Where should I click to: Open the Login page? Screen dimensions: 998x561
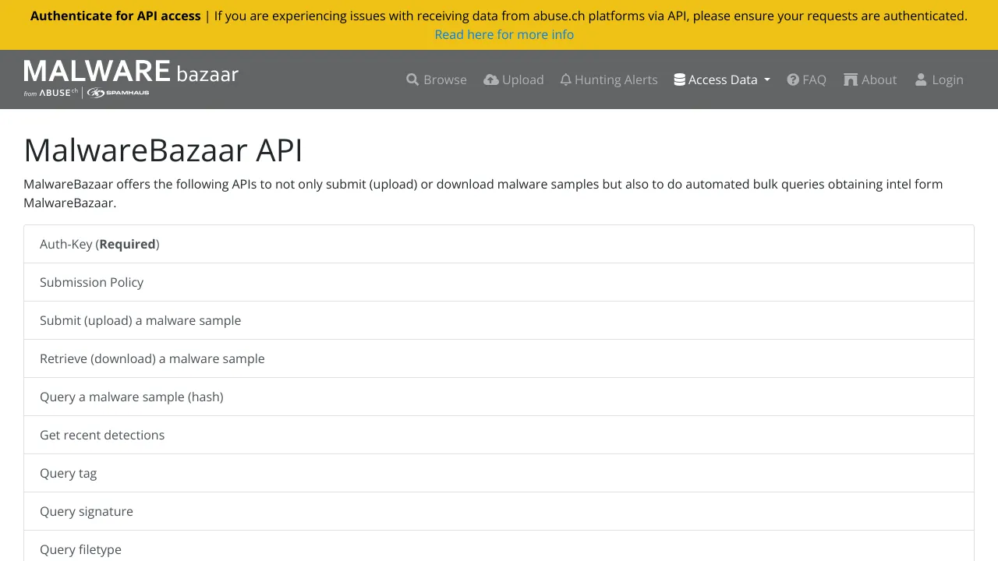pyautogui.click(x=940, y=79)
